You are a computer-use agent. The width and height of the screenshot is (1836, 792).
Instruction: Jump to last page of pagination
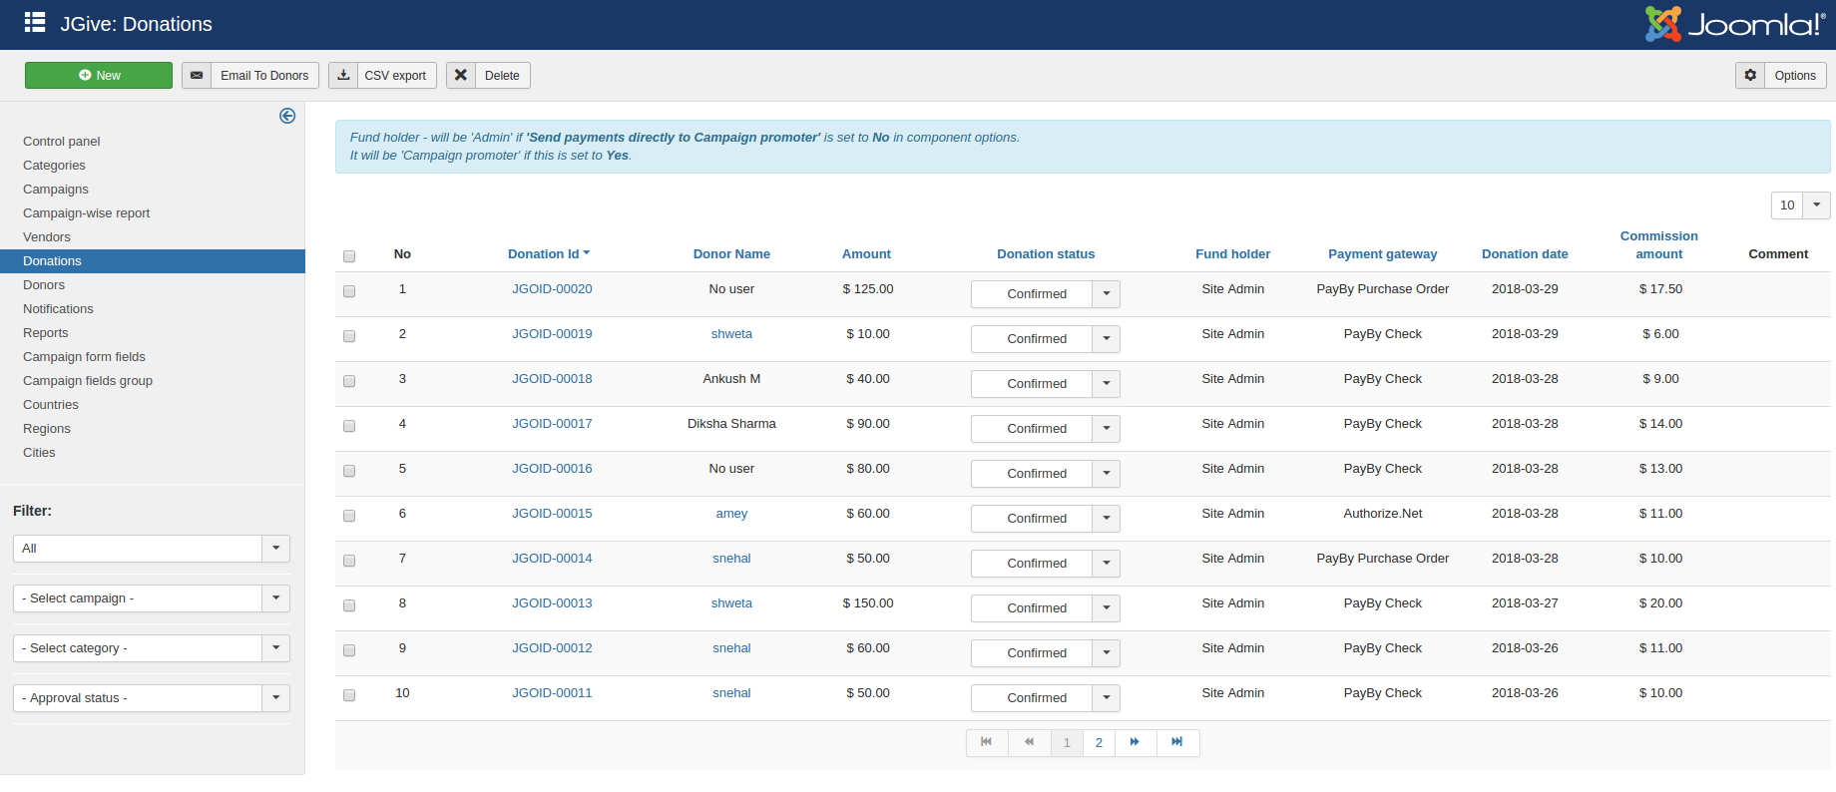pos(1177,742)
